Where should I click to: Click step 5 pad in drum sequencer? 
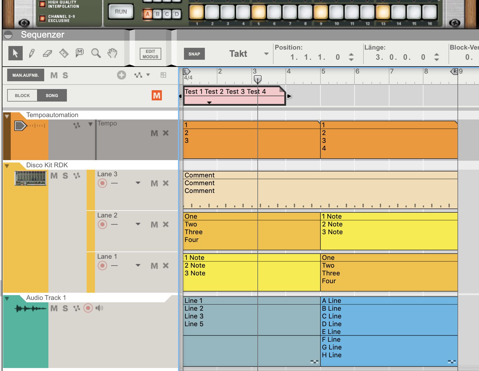pos(259,12)
